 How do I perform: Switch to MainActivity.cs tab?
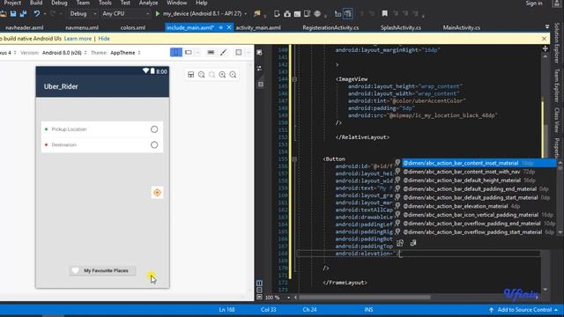click(462, 27)
